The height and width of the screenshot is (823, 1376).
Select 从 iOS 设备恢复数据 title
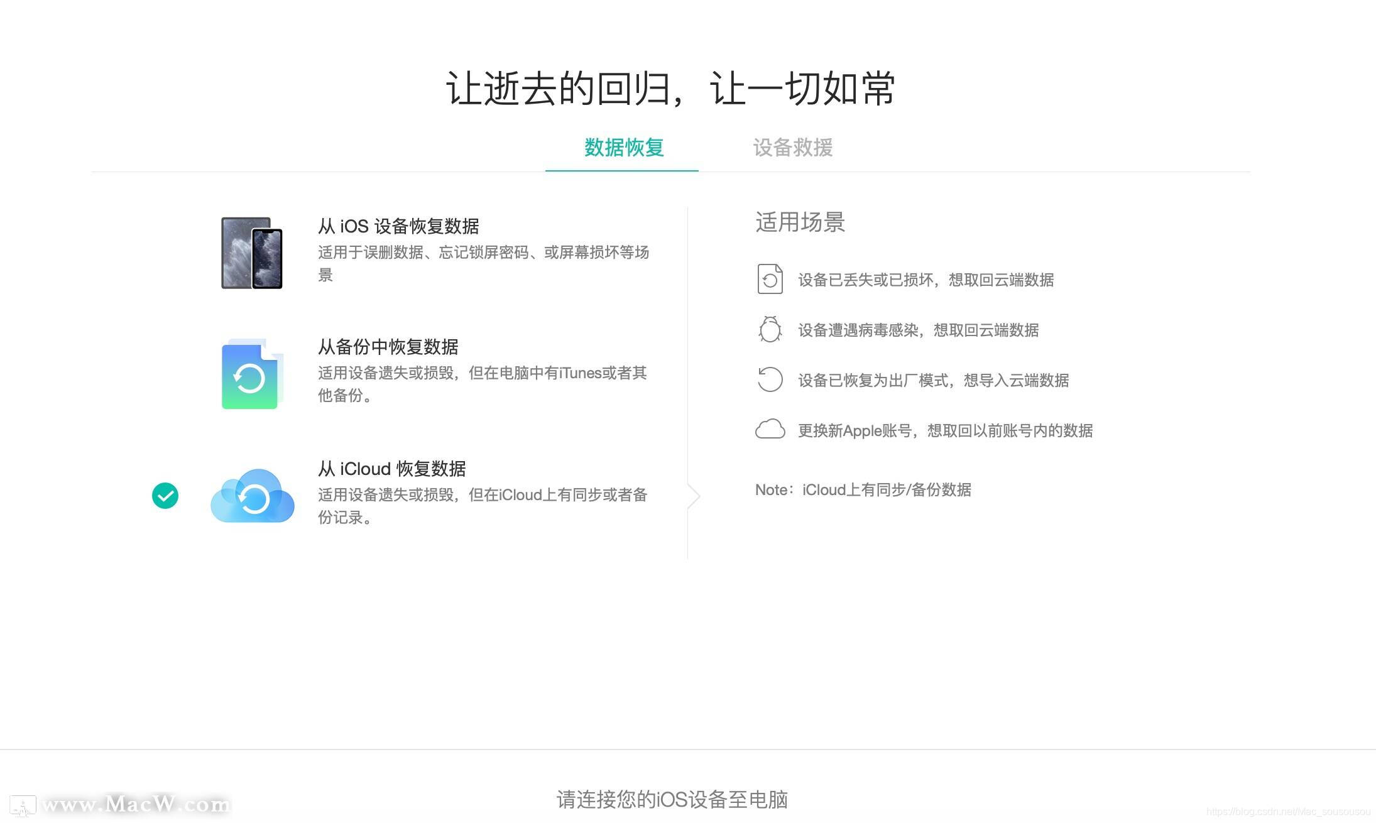pyautogui.click(x=398, y=226)
